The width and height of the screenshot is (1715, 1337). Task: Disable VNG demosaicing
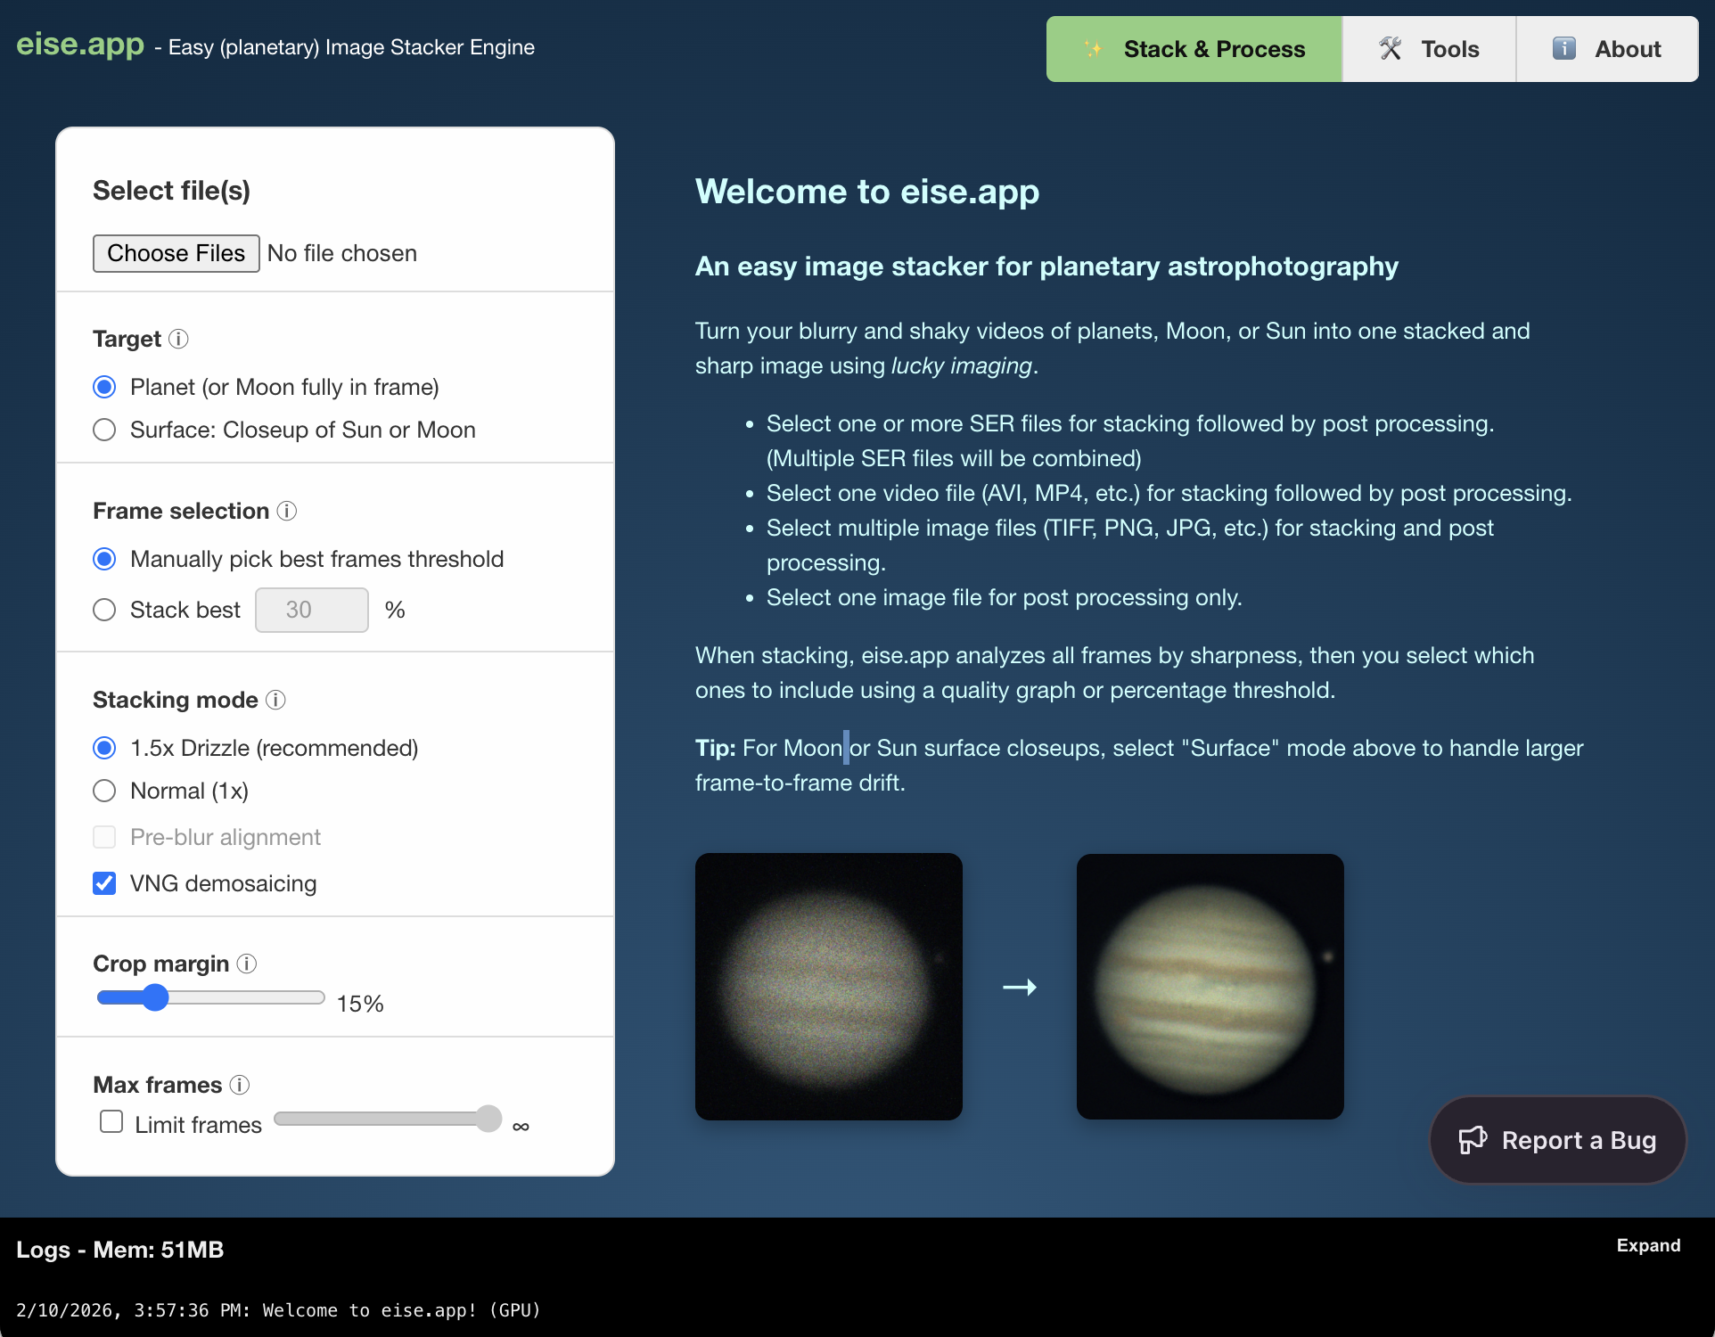click(x=104, y=883)
